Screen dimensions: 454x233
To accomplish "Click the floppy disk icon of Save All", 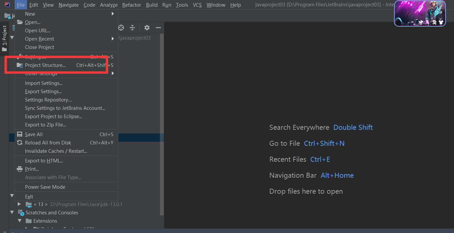I will pyautogui.click(x=20, y=134).
